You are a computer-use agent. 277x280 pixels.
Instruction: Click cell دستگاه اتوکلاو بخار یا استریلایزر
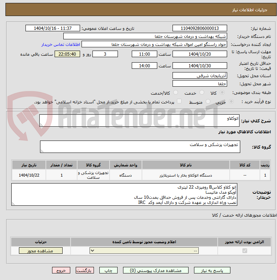(186, 175)
